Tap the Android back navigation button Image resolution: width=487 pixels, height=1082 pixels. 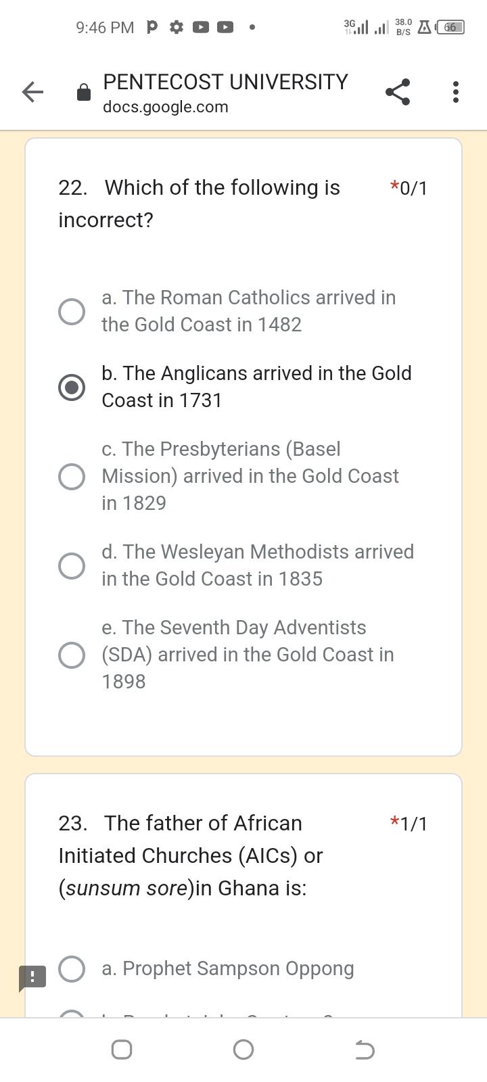(x=365, y=1050)
